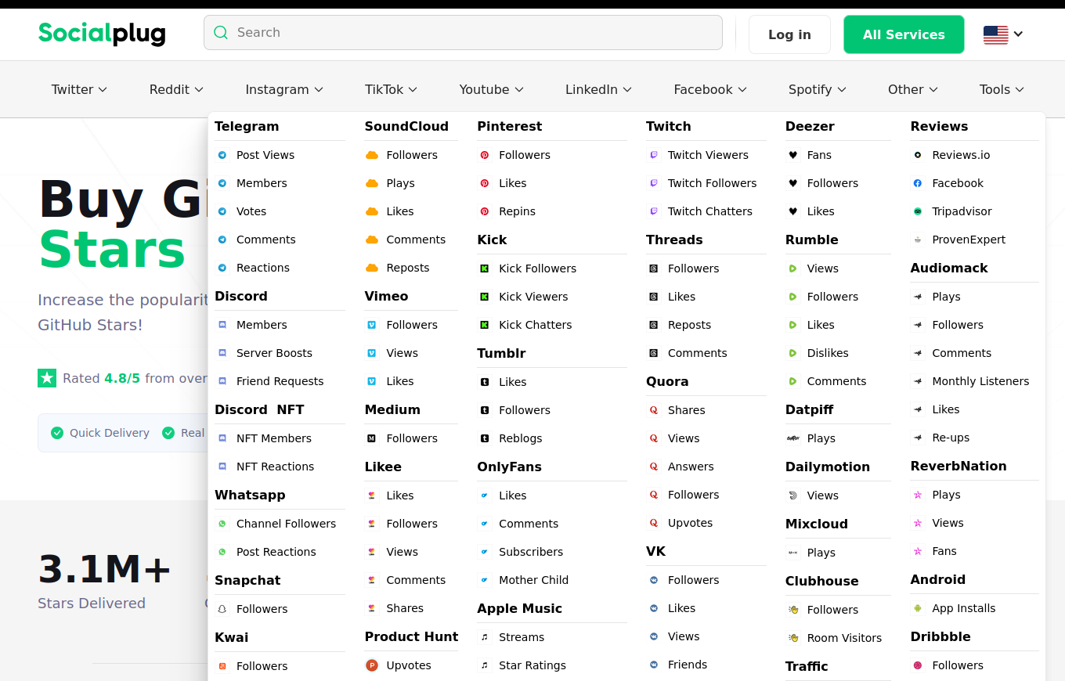Click the Clubhouse icon beside Room Visitors
Screen dimensions: 1065x681
pyautogui.click(x=793, y=638)
